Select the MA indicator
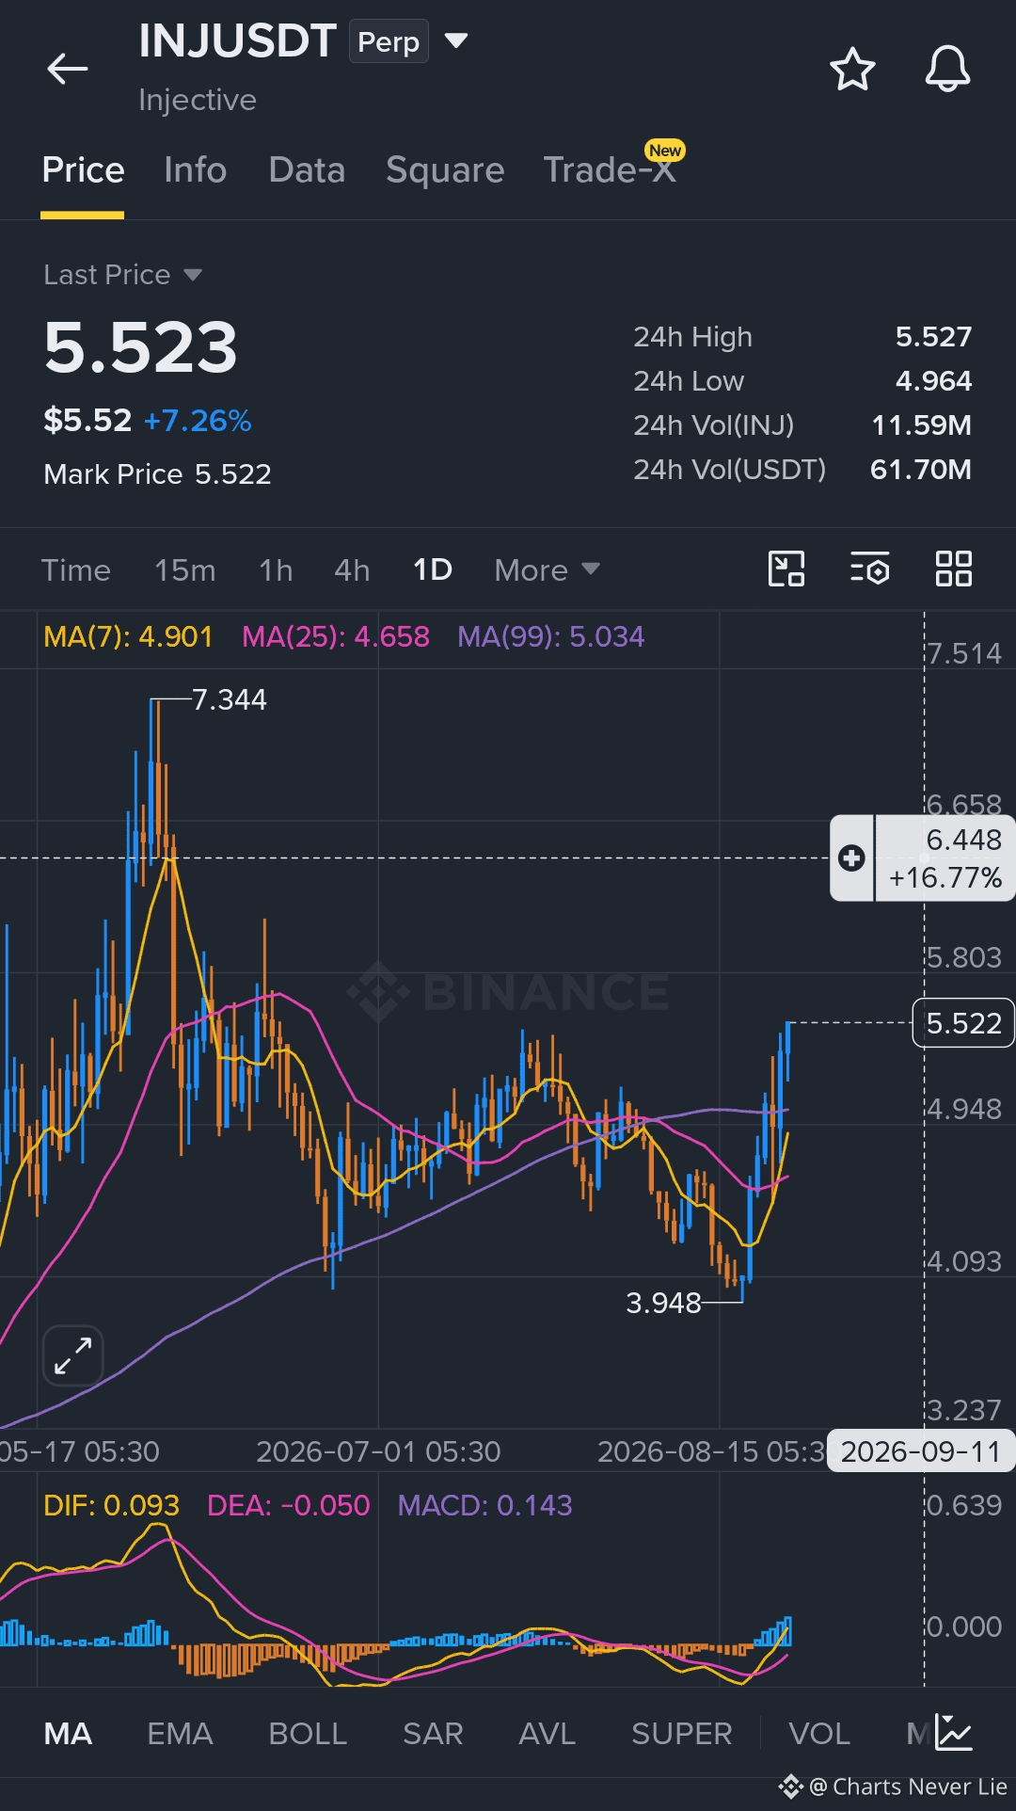1016x1811 pixels. [x=68, y=1734]
